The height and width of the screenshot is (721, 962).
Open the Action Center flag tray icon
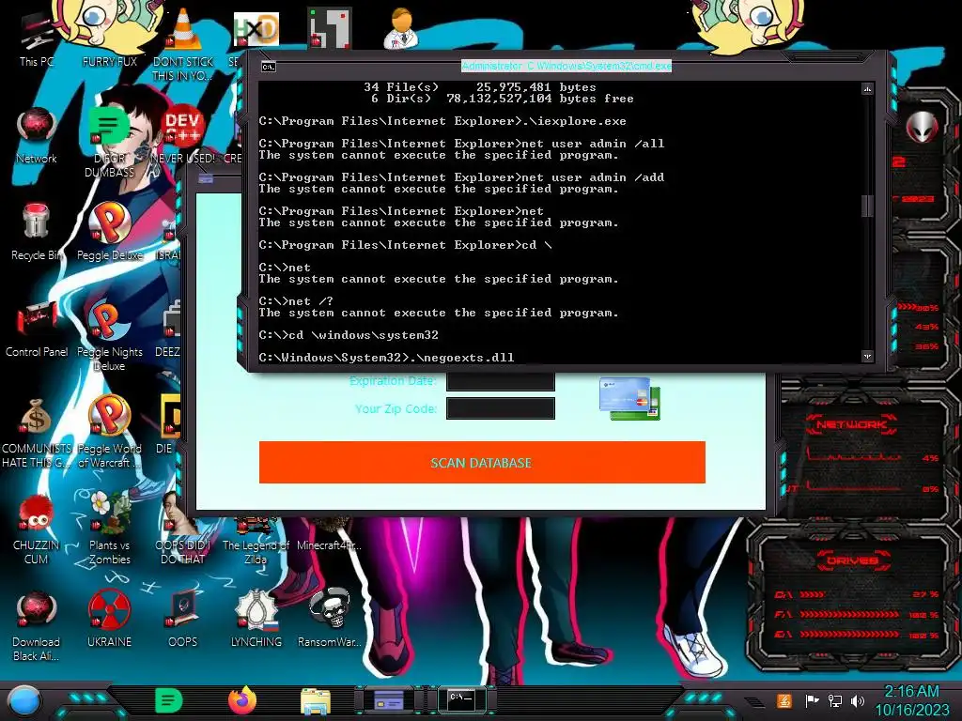coord(812,700)
